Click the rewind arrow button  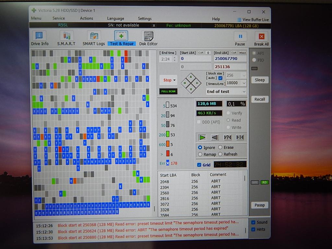pyautogui.click(x=215, y=137)
